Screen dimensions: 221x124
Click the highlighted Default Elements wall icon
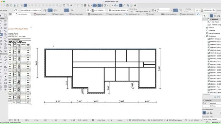(204, 113)
